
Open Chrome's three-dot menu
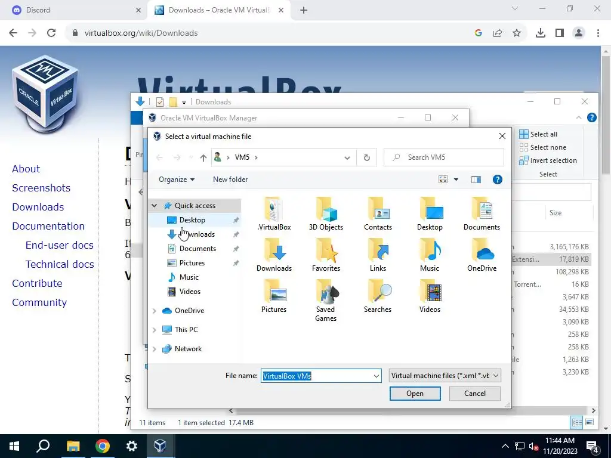coord(598,33)
